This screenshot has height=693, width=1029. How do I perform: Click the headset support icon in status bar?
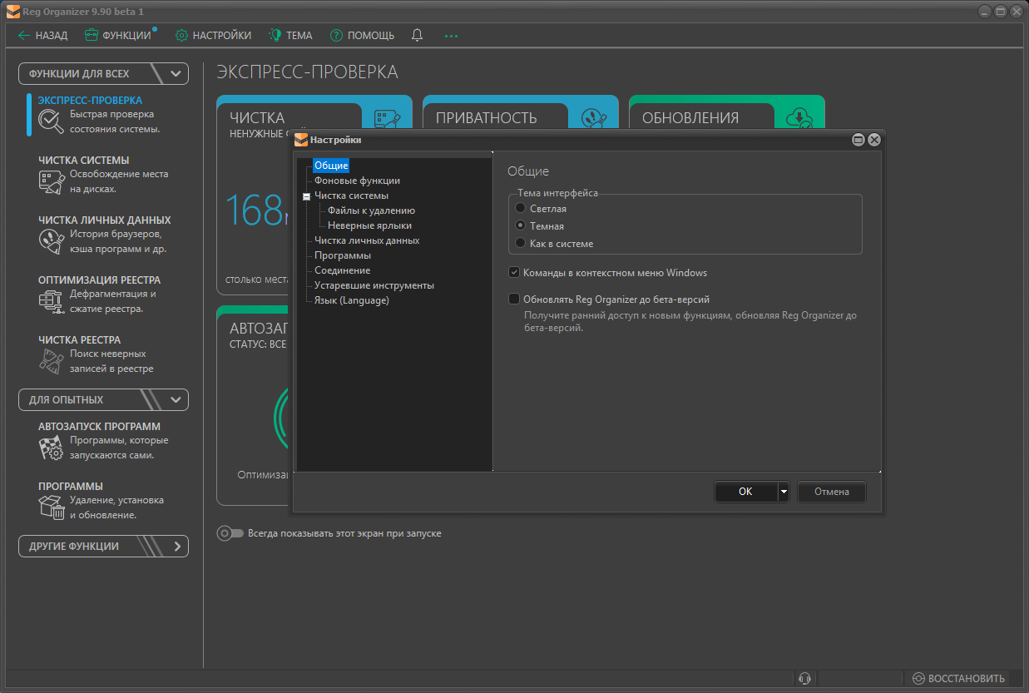[804, 678]
